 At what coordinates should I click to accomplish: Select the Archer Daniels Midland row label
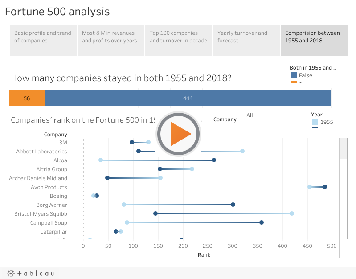pyautogui.click(x=38, y=178)
